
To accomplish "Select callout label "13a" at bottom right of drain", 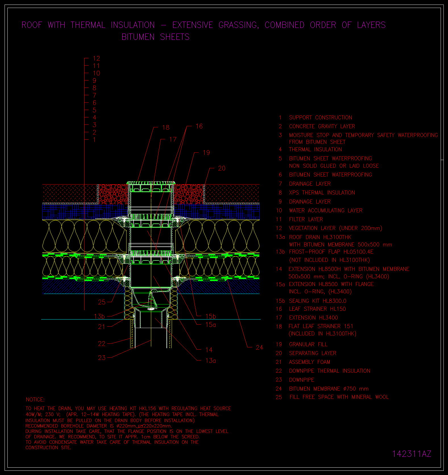I will pos(211,361).
